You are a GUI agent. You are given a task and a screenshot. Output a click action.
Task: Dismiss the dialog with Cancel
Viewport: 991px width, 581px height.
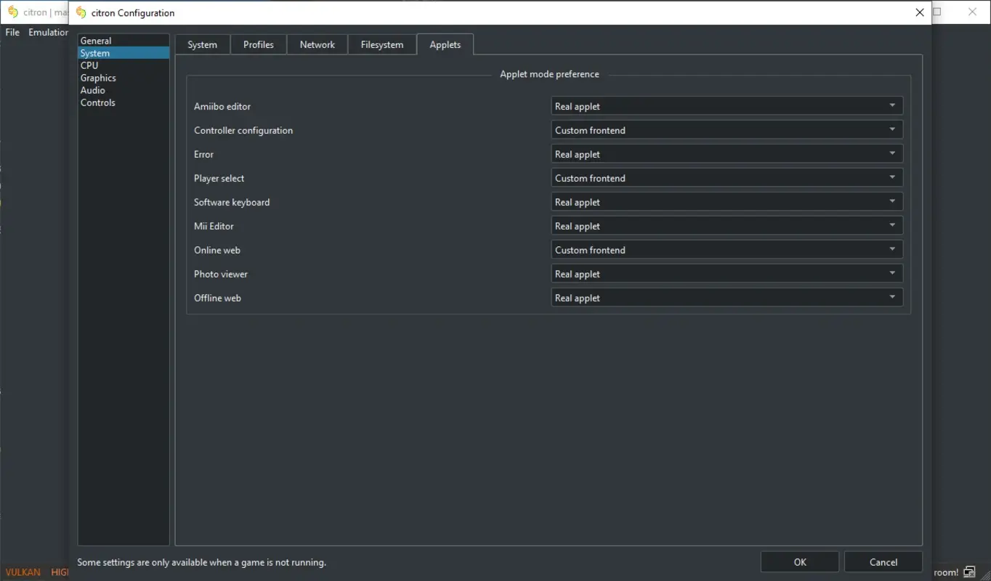[x=883, y=561]
